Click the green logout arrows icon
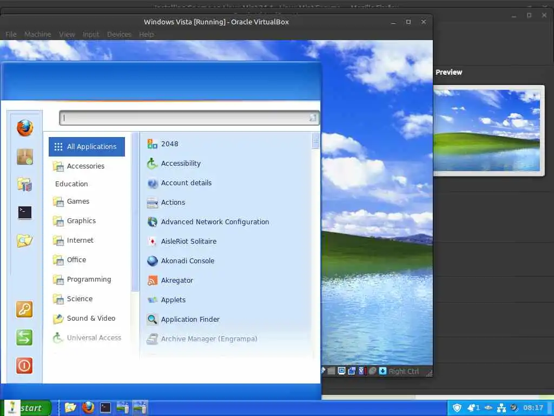 (x=24, y=337)
